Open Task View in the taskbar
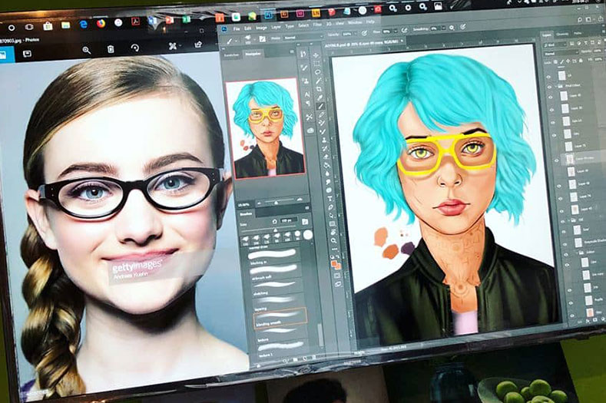Screen dimensions: 606x403 (29, 27)
